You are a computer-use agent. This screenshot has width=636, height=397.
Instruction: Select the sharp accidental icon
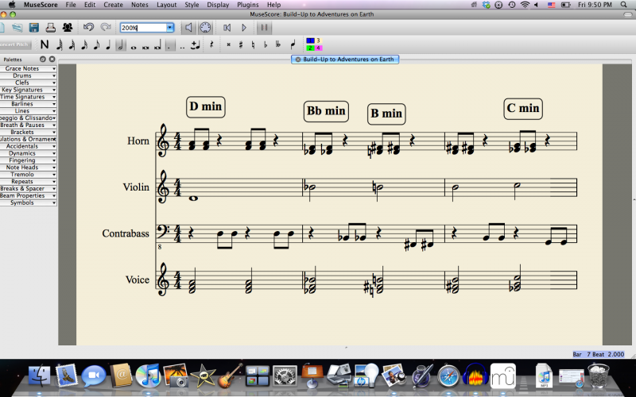(241, 44)
